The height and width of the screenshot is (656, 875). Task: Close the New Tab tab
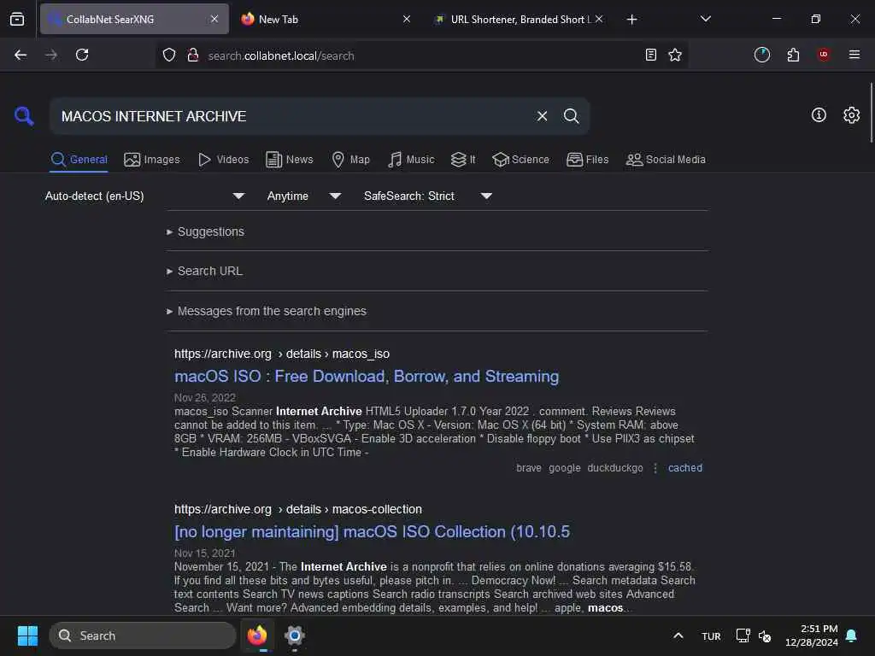pyautogui.click(x=407, y=19)
